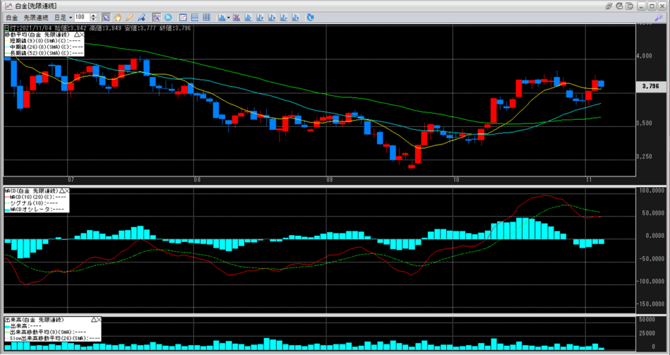Activate the hand pan tool
Image resolution: width=670 pixels, height=355 pixels.
point(118,16)
